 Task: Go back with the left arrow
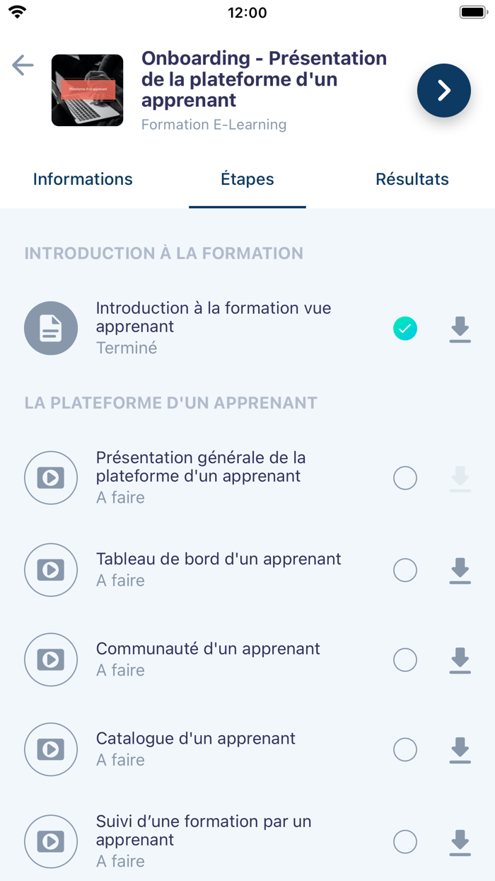click(x=22, y=64)
